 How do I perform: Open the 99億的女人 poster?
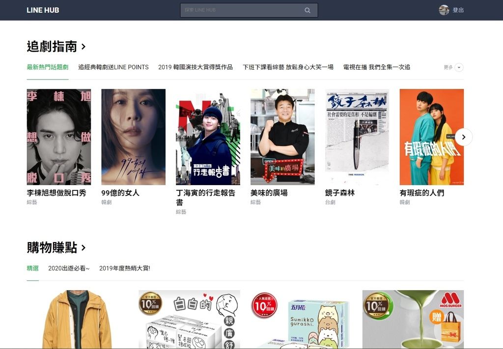coord(134,137)
